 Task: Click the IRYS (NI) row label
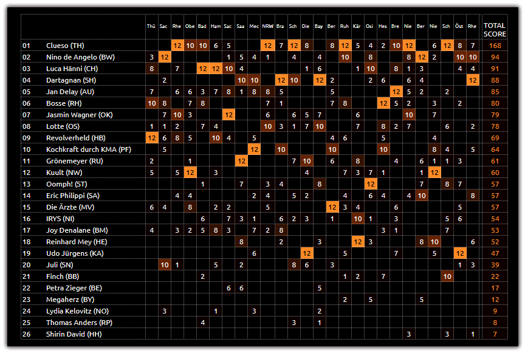tap(60, 219)
